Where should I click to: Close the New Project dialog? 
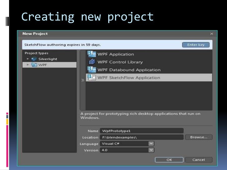[211, 34]
